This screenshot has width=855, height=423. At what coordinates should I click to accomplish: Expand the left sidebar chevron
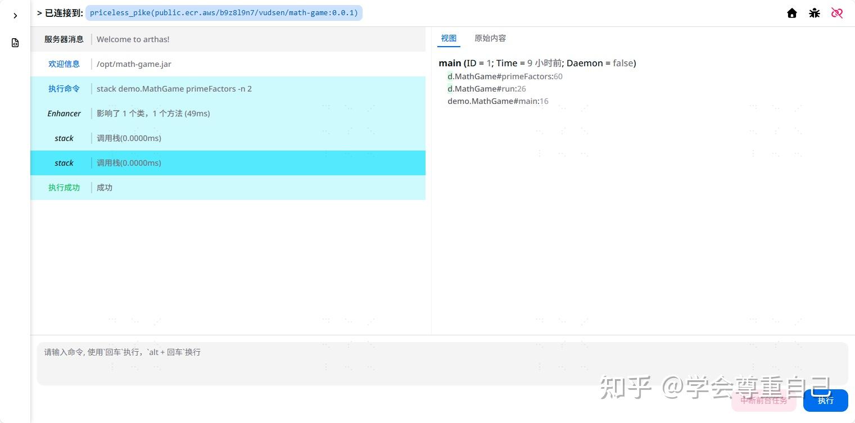tap(15, 16)
